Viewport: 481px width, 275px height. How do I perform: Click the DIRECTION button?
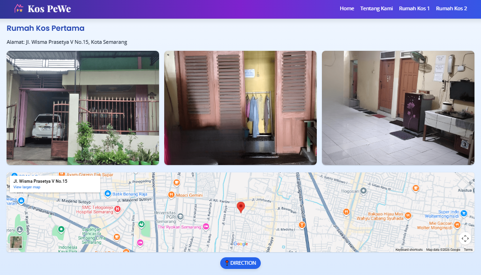coord(240,263)
